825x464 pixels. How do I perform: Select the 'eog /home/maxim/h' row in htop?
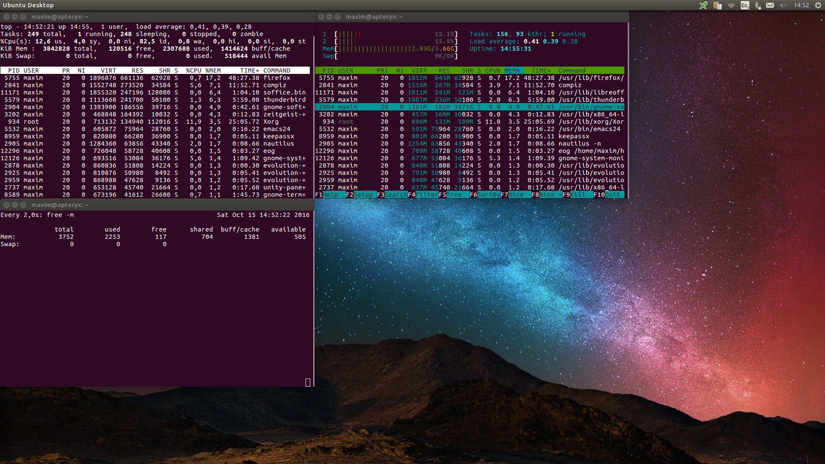pos(470,151)
